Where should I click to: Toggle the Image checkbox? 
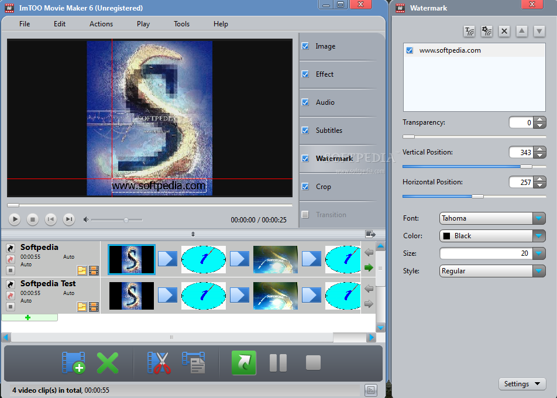point(305,46)
